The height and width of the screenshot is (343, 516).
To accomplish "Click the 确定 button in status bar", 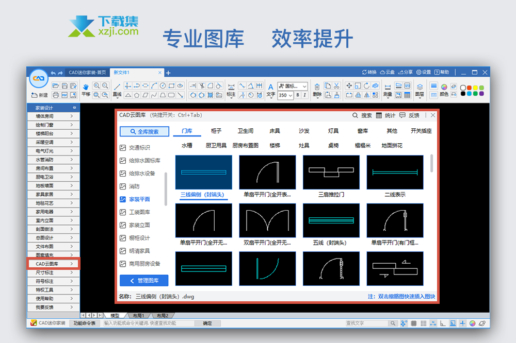I will tap(207, 323).
